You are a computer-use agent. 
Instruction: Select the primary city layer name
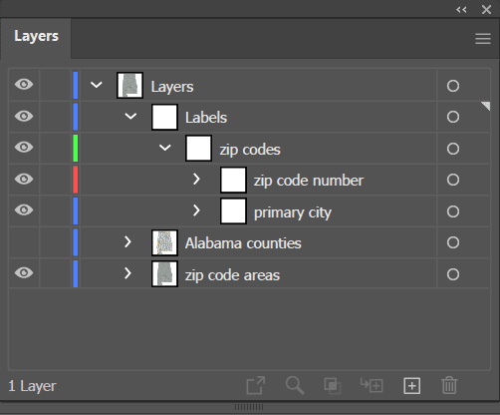click(293, 212)
